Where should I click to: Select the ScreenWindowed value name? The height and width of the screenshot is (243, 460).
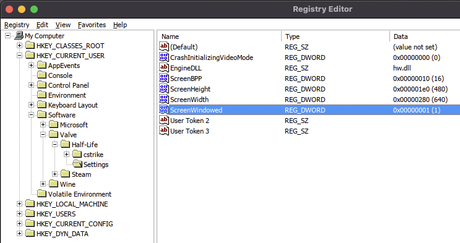point(196,110)
